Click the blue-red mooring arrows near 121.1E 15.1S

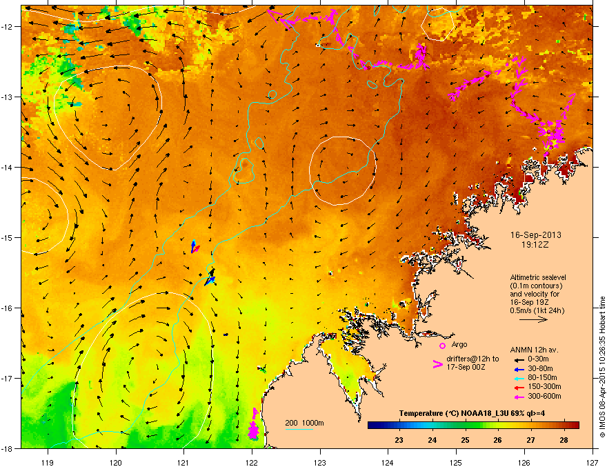click(x=195, y=247)
